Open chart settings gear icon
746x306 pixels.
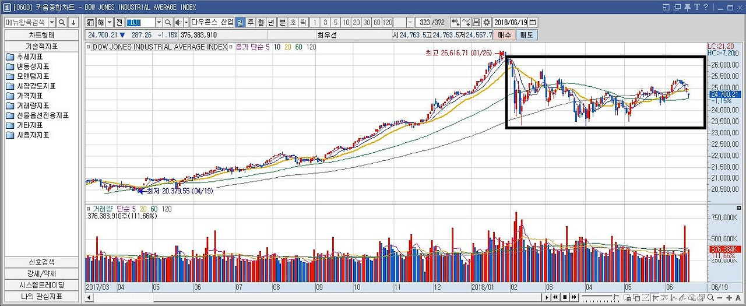(x=487, y=22)
